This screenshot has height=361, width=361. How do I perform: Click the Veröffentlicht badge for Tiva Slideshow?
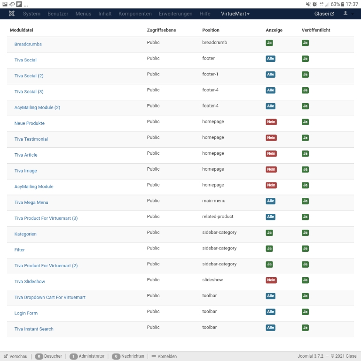[305, 280]
